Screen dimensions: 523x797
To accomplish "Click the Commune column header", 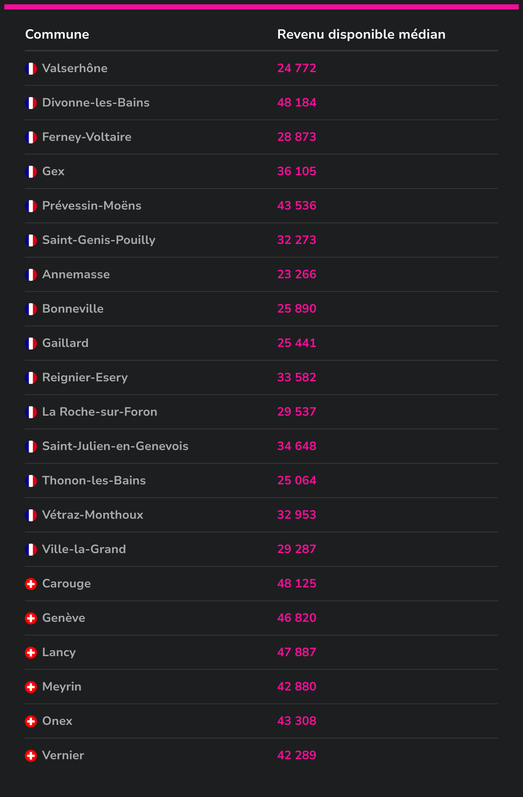I will [57, 34].
